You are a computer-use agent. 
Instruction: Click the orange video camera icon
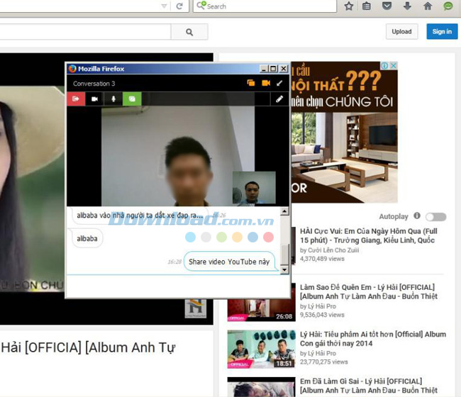266,84
